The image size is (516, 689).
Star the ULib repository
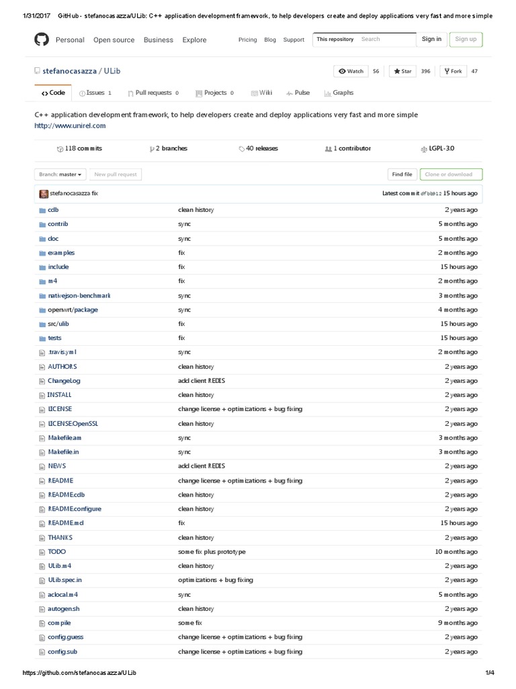point(403,71)
